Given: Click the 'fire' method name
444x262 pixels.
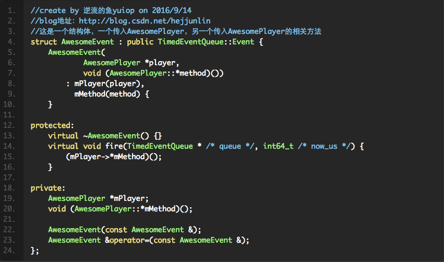Looking at the screenshot, I should pyautogui.click(x=114, y=146).
